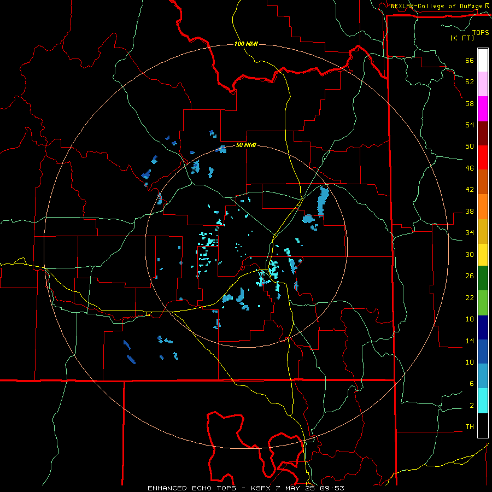This screenshot has height=492, width=492.
Task: Choose the light blue legend swatch
Action: point(483,376)
